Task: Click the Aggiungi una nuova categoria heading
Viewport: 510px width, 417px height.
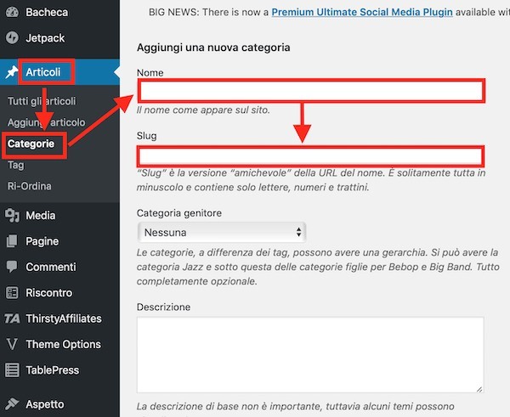Action: tap(213, 48)
